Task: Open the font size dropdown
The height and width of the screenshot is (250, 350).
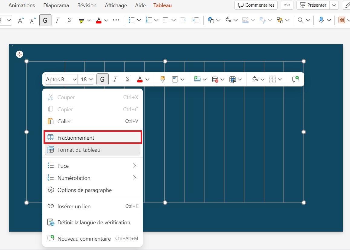Action: (x=86, y=79)
